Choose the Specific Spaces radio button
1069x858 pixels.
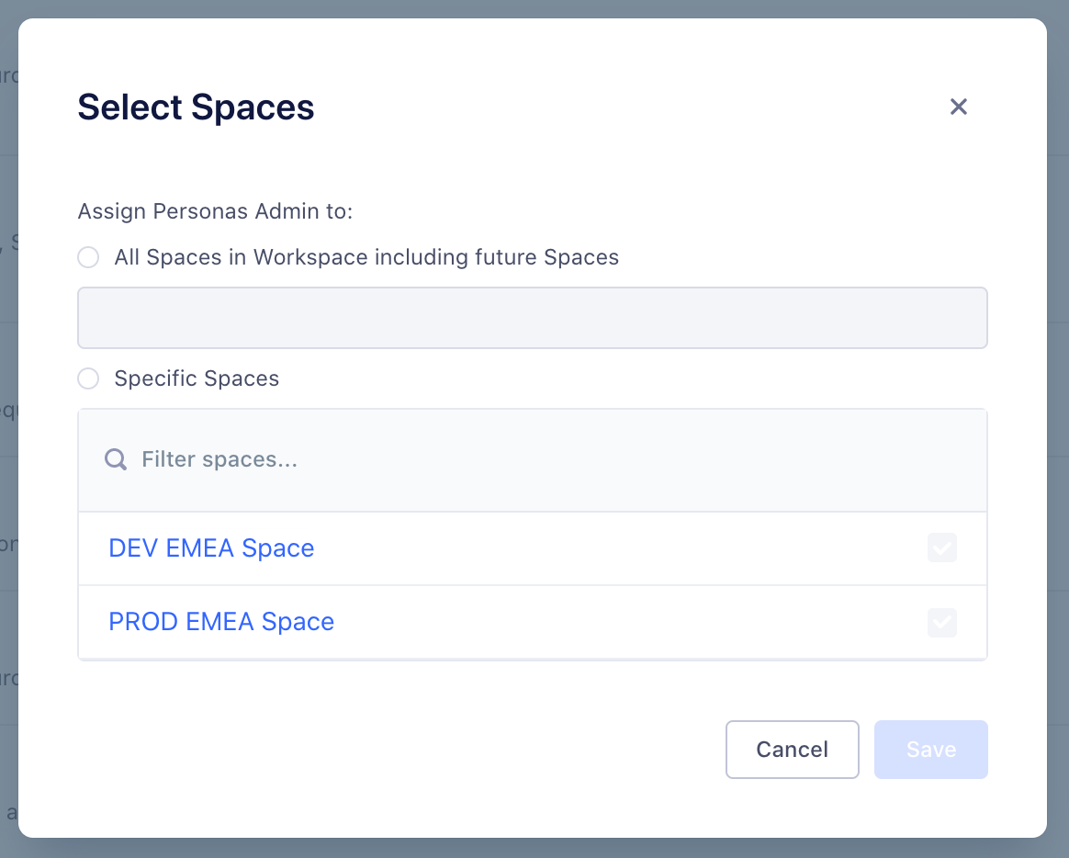(x=88, y=378)
